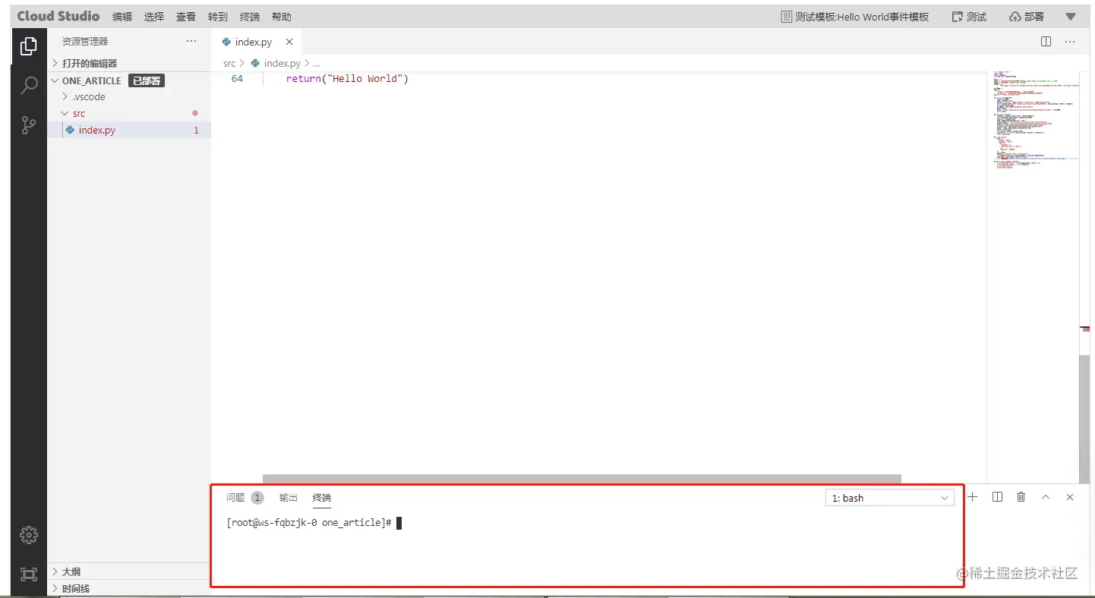Click the editor horizontal scrollbar
Image resolution: width=1095 pixels, height=598 pixels.
pyautogui.click(x=582, y=479)
